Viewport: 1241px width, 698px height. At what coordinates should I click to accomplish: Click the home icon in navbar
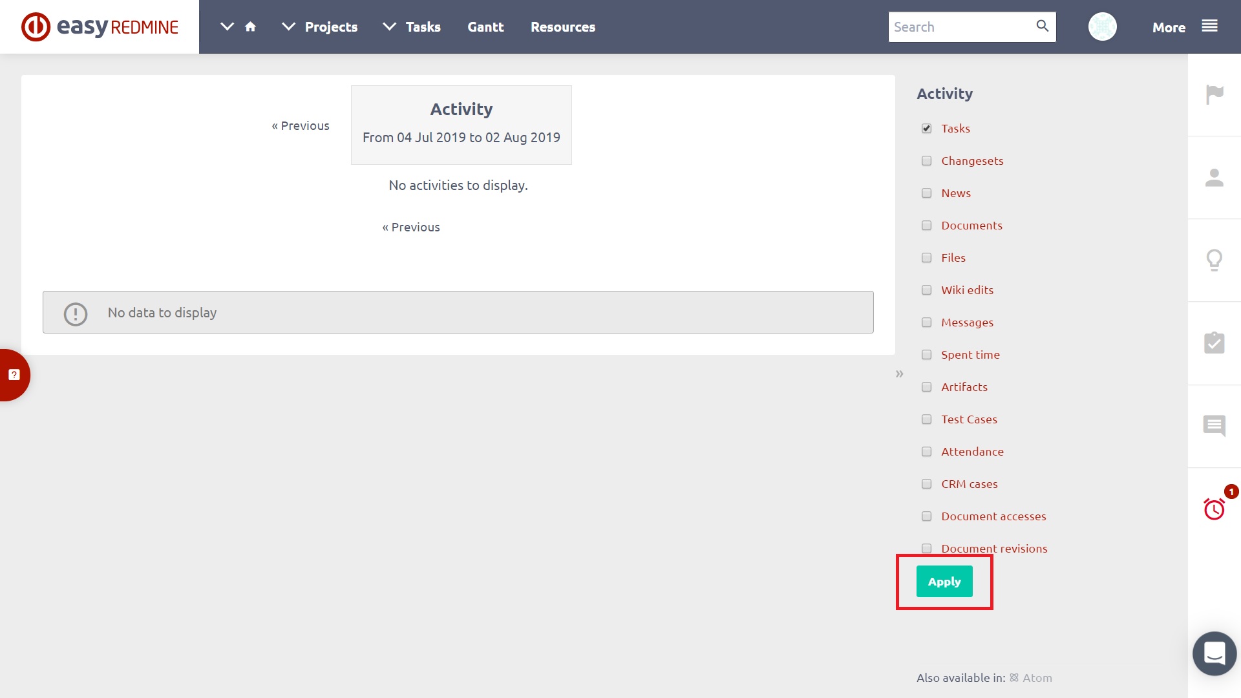coord(251,27)
